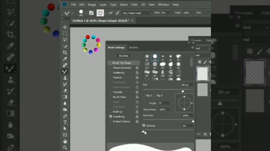Select the Polygonal Lasso tool
The image size is (270, 151).
coord(65,40)
